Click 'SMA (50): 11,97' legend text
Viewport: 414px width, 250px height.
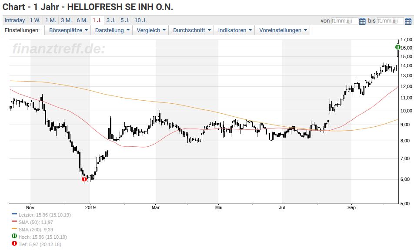pyautogui.click(x=36, y=222)
